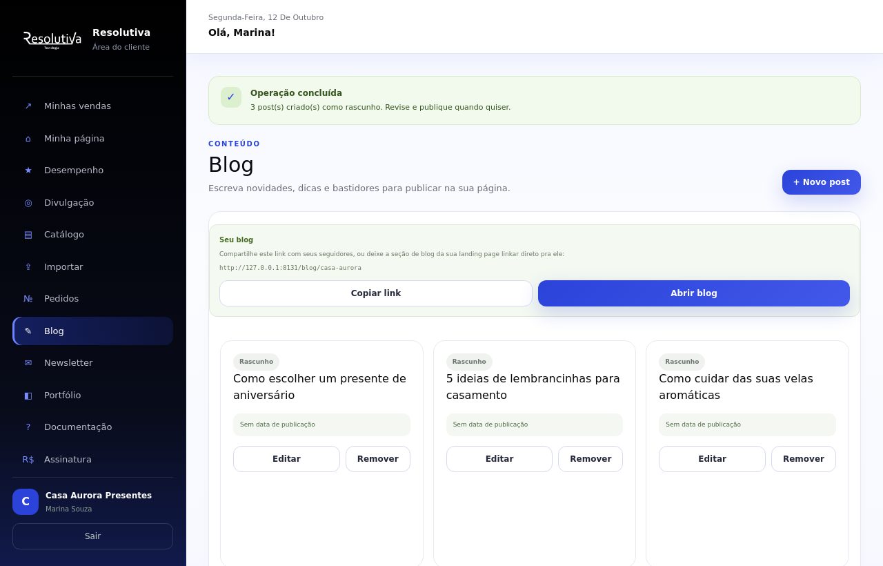The width and height of the screenshot is (883, 566).
Task: Click the Catálogo list icon
Action: [28, 235]
